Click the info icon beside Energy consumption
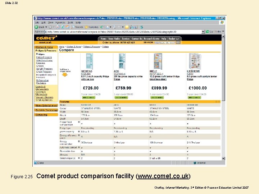Image resolution: width=259 pixels, height=194 pixels. tap(79, 142)
